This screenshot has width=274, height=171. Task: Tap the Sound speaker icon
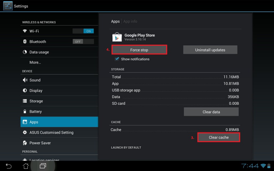click(x=25, y=80)
